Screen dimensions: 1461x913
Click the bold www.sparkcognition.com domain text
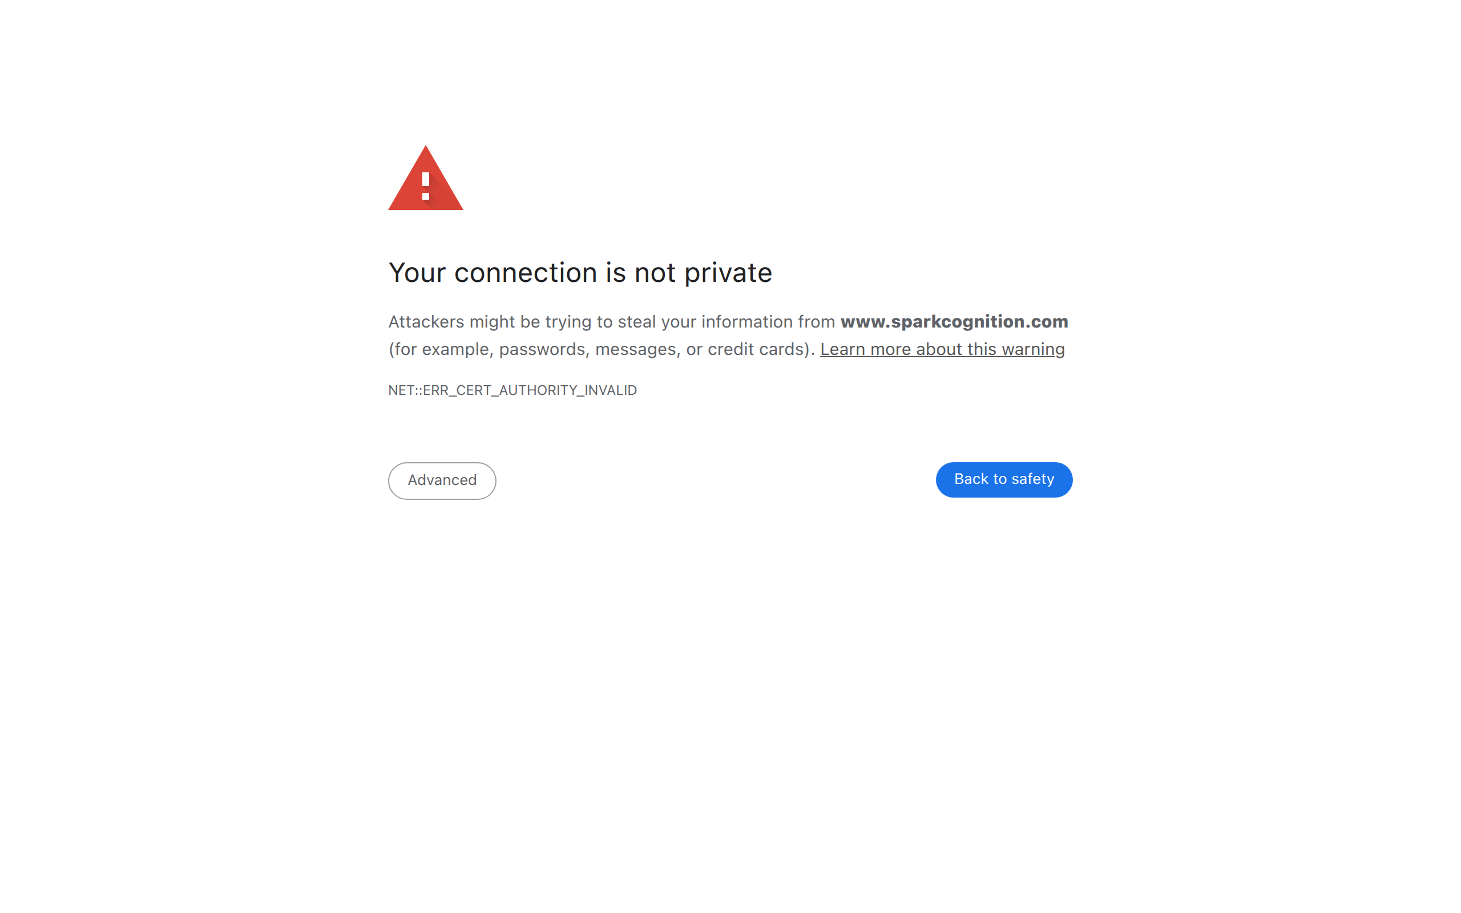pos(954,321)
